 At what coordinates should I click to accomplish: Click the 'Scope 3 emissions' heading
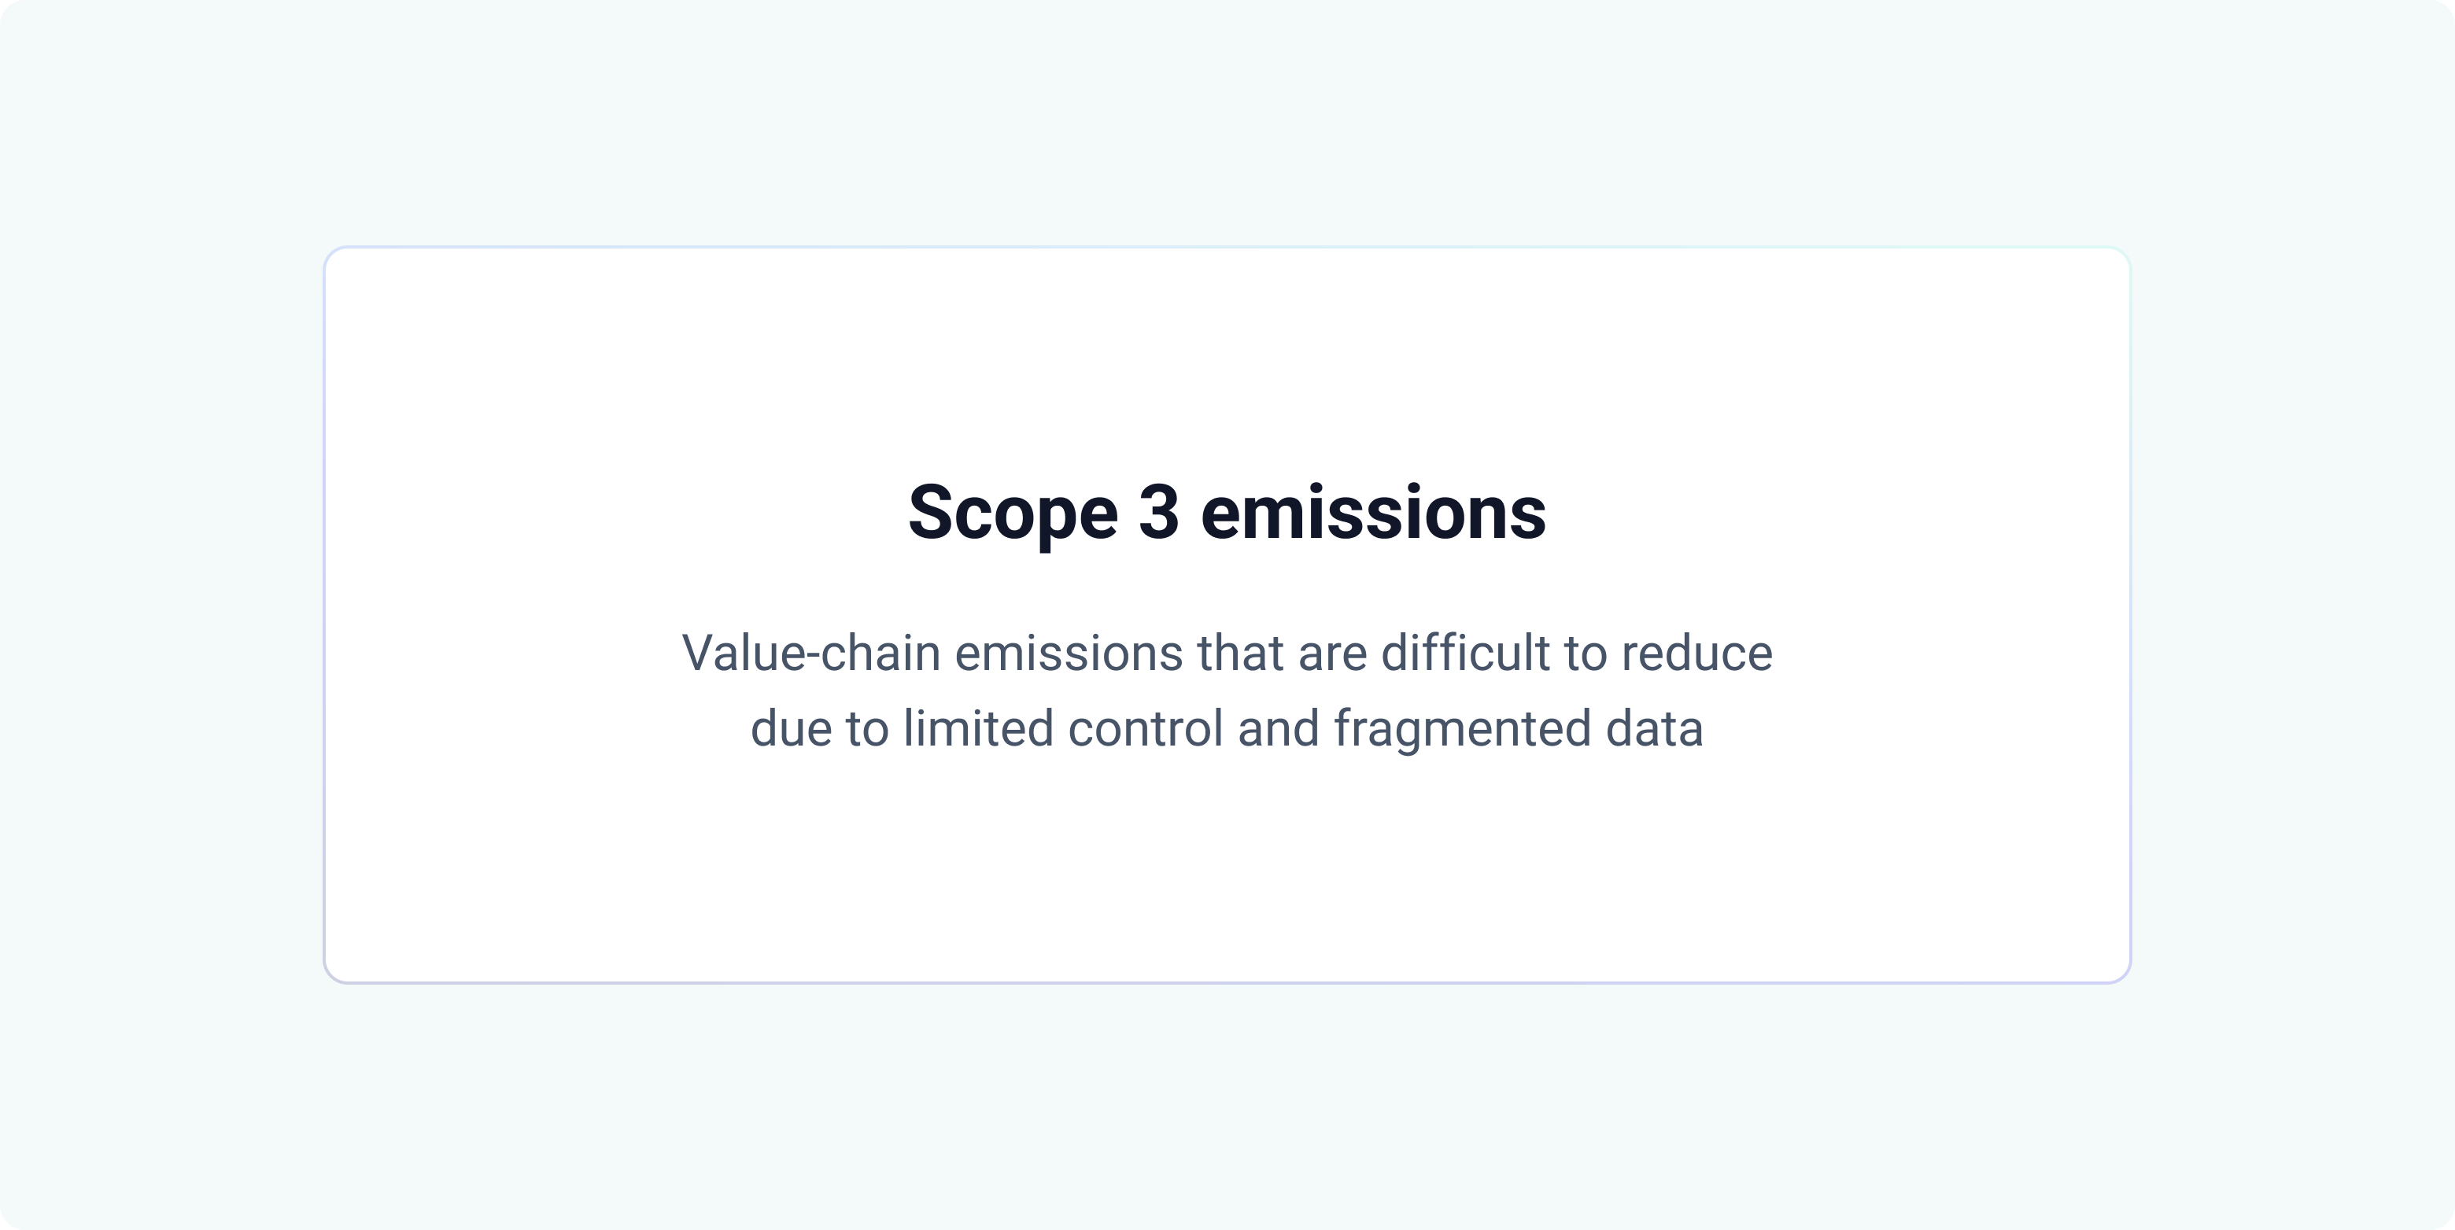click(1227, 514)
